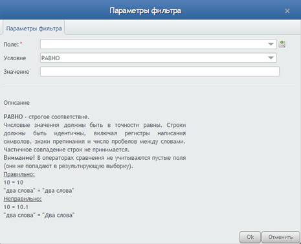301x244 pixels.
Task: Click the line "Частичное совпадение строк не принимается."
Action: (67, 150)
